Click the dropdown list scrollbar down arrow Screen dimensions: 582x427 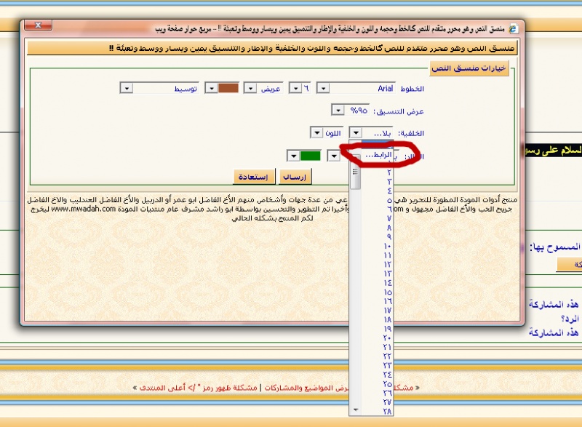tap(356, 410)
